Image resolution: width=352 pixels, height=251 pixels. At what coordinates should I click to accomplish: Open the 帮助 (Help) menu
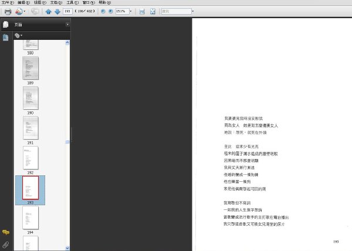(105, 2)
